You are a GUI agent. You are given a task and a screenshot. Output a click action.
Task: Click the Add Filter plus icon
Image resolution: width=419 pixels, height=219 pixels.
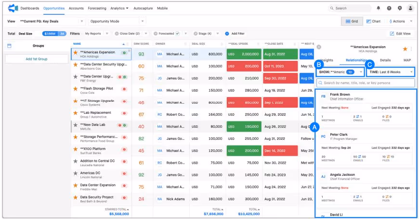click(227, 34)
